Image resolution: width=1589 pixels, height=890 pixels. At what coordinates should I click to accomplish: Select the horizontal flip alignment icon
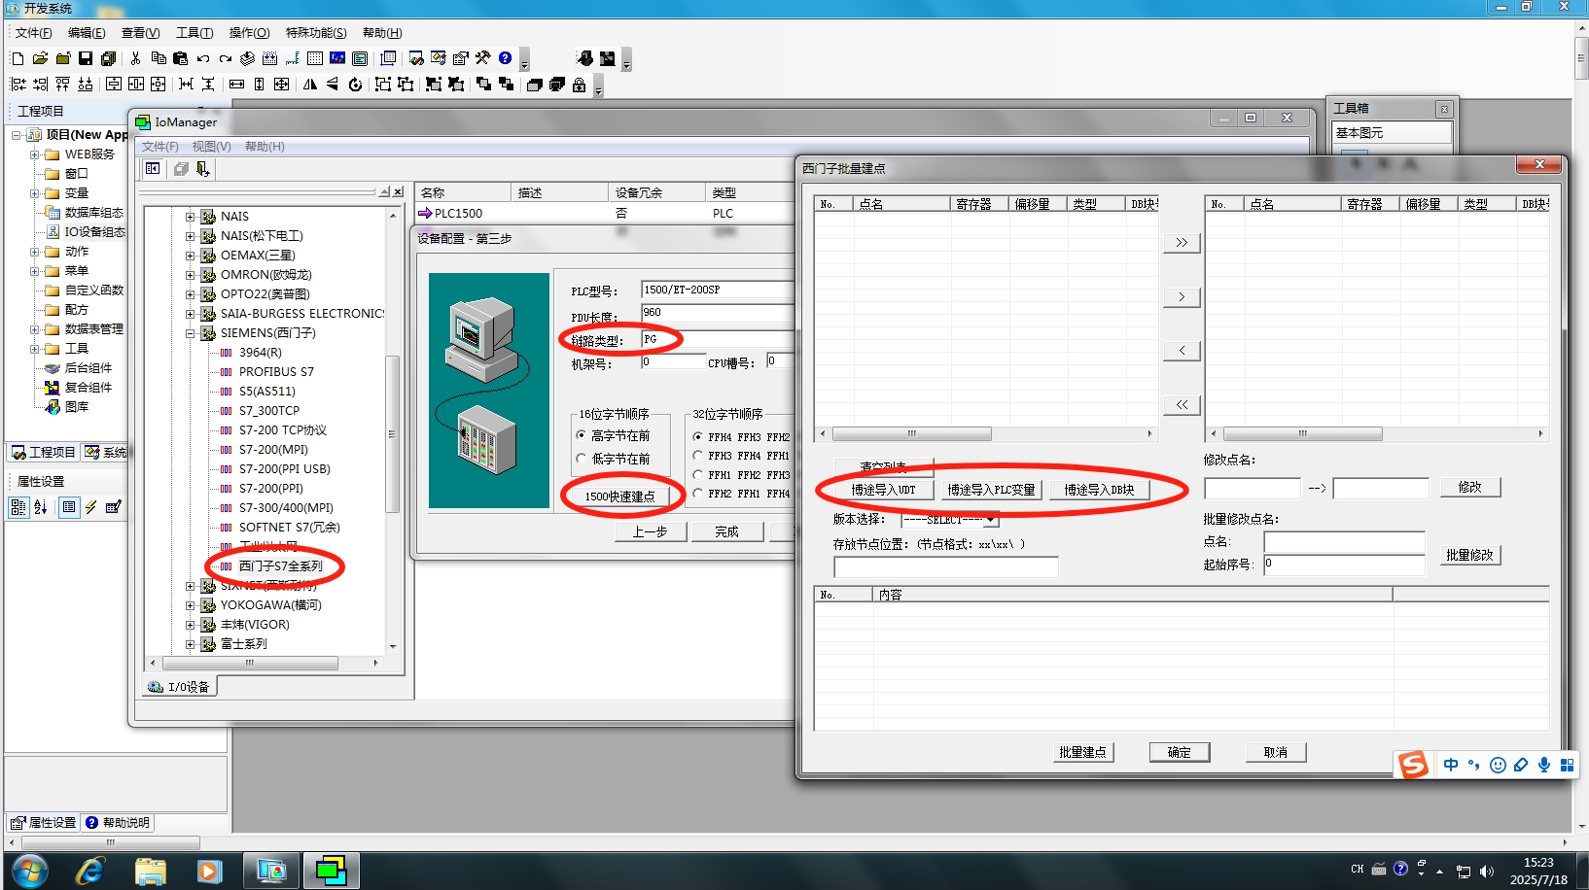pos(309,85)
